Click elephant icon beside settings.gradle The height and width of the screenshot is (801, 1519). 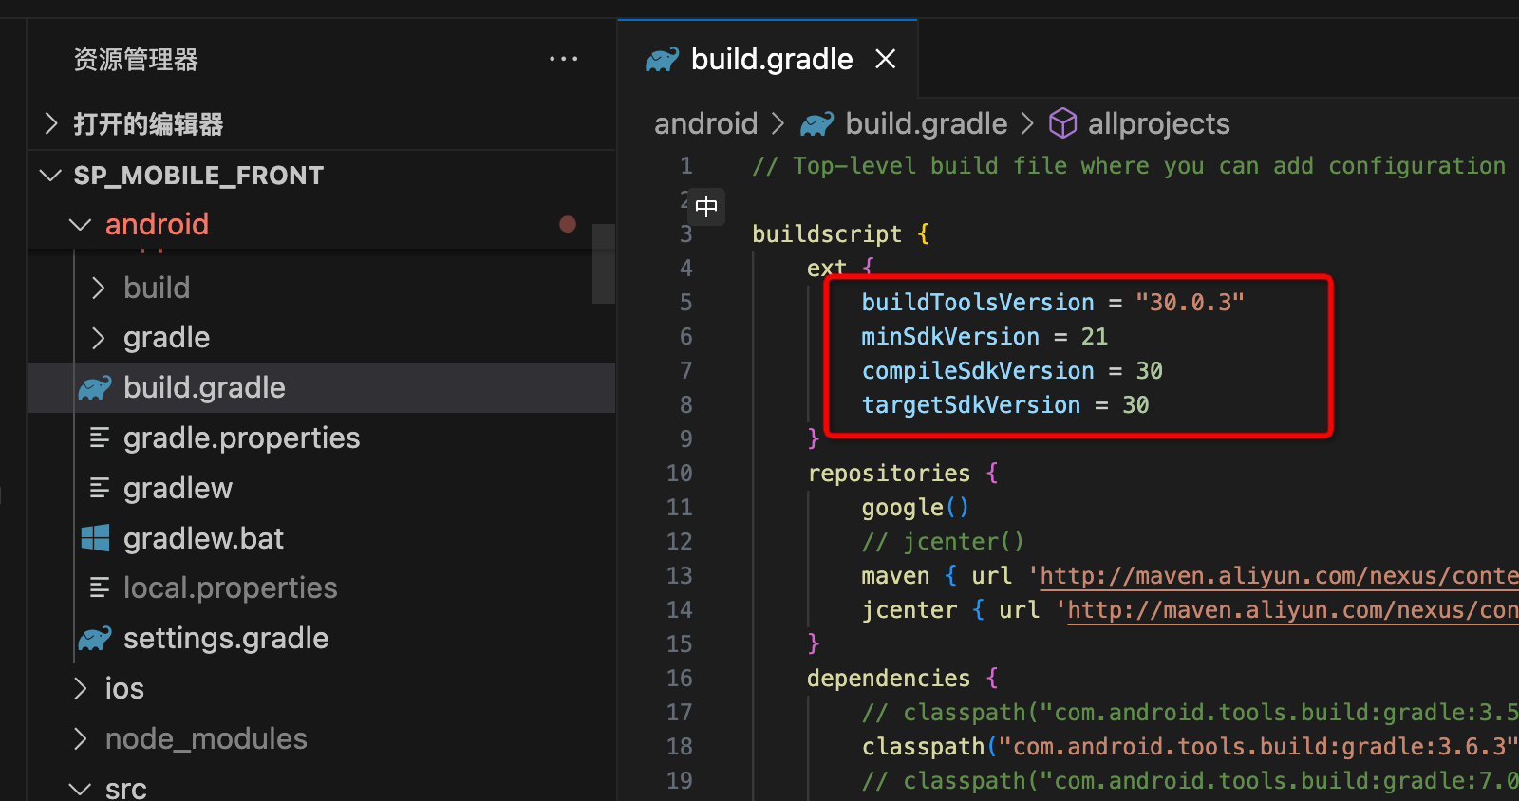click(95, 638)
